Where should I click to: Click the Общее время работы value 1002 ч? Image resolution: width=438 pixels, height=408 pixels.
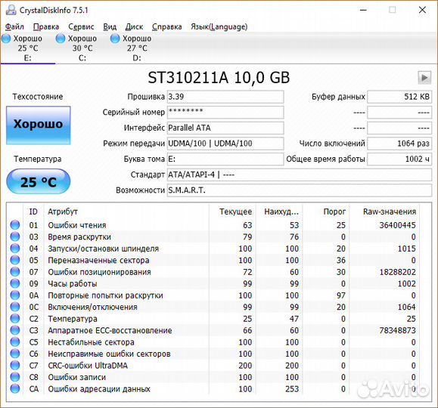pos(399,159)
